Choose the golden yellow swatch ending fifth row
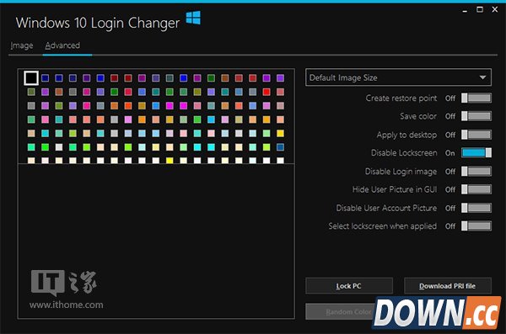The width and height of the screenshot is (506, 334). click(281, 133)
